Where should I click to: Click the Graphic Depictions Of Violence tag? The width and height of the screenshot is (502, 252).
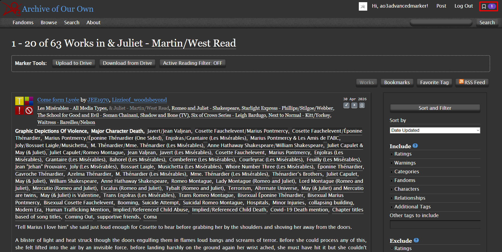pos(51,131)
